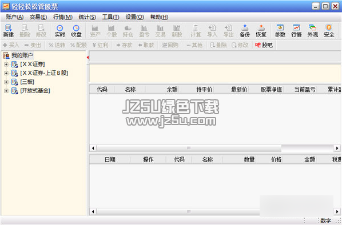This screenshot has height=225, width=342.
Task: Expand the [X X证券] account node
Action: [x=6, y=65]
